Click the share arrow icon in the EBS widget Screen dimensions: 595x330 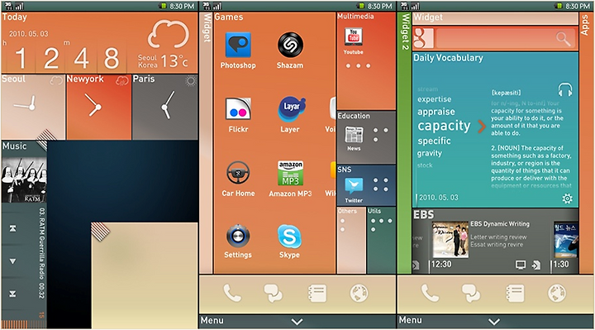pos(535,265)
